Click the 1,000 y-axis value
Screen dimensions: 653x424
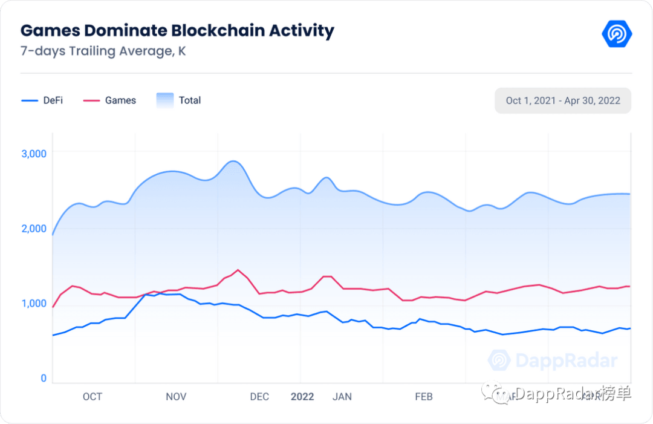35,304
